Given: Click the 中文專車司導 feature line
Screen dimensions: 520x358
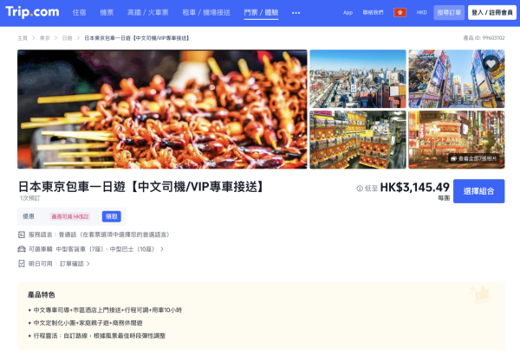Looking at the screenshot, I should pos(105,310).
